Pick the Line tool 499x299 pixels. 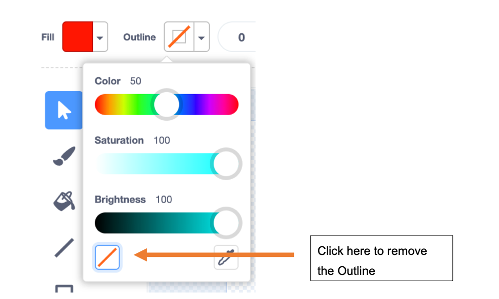pyautogui.click(x=64, y=247)
